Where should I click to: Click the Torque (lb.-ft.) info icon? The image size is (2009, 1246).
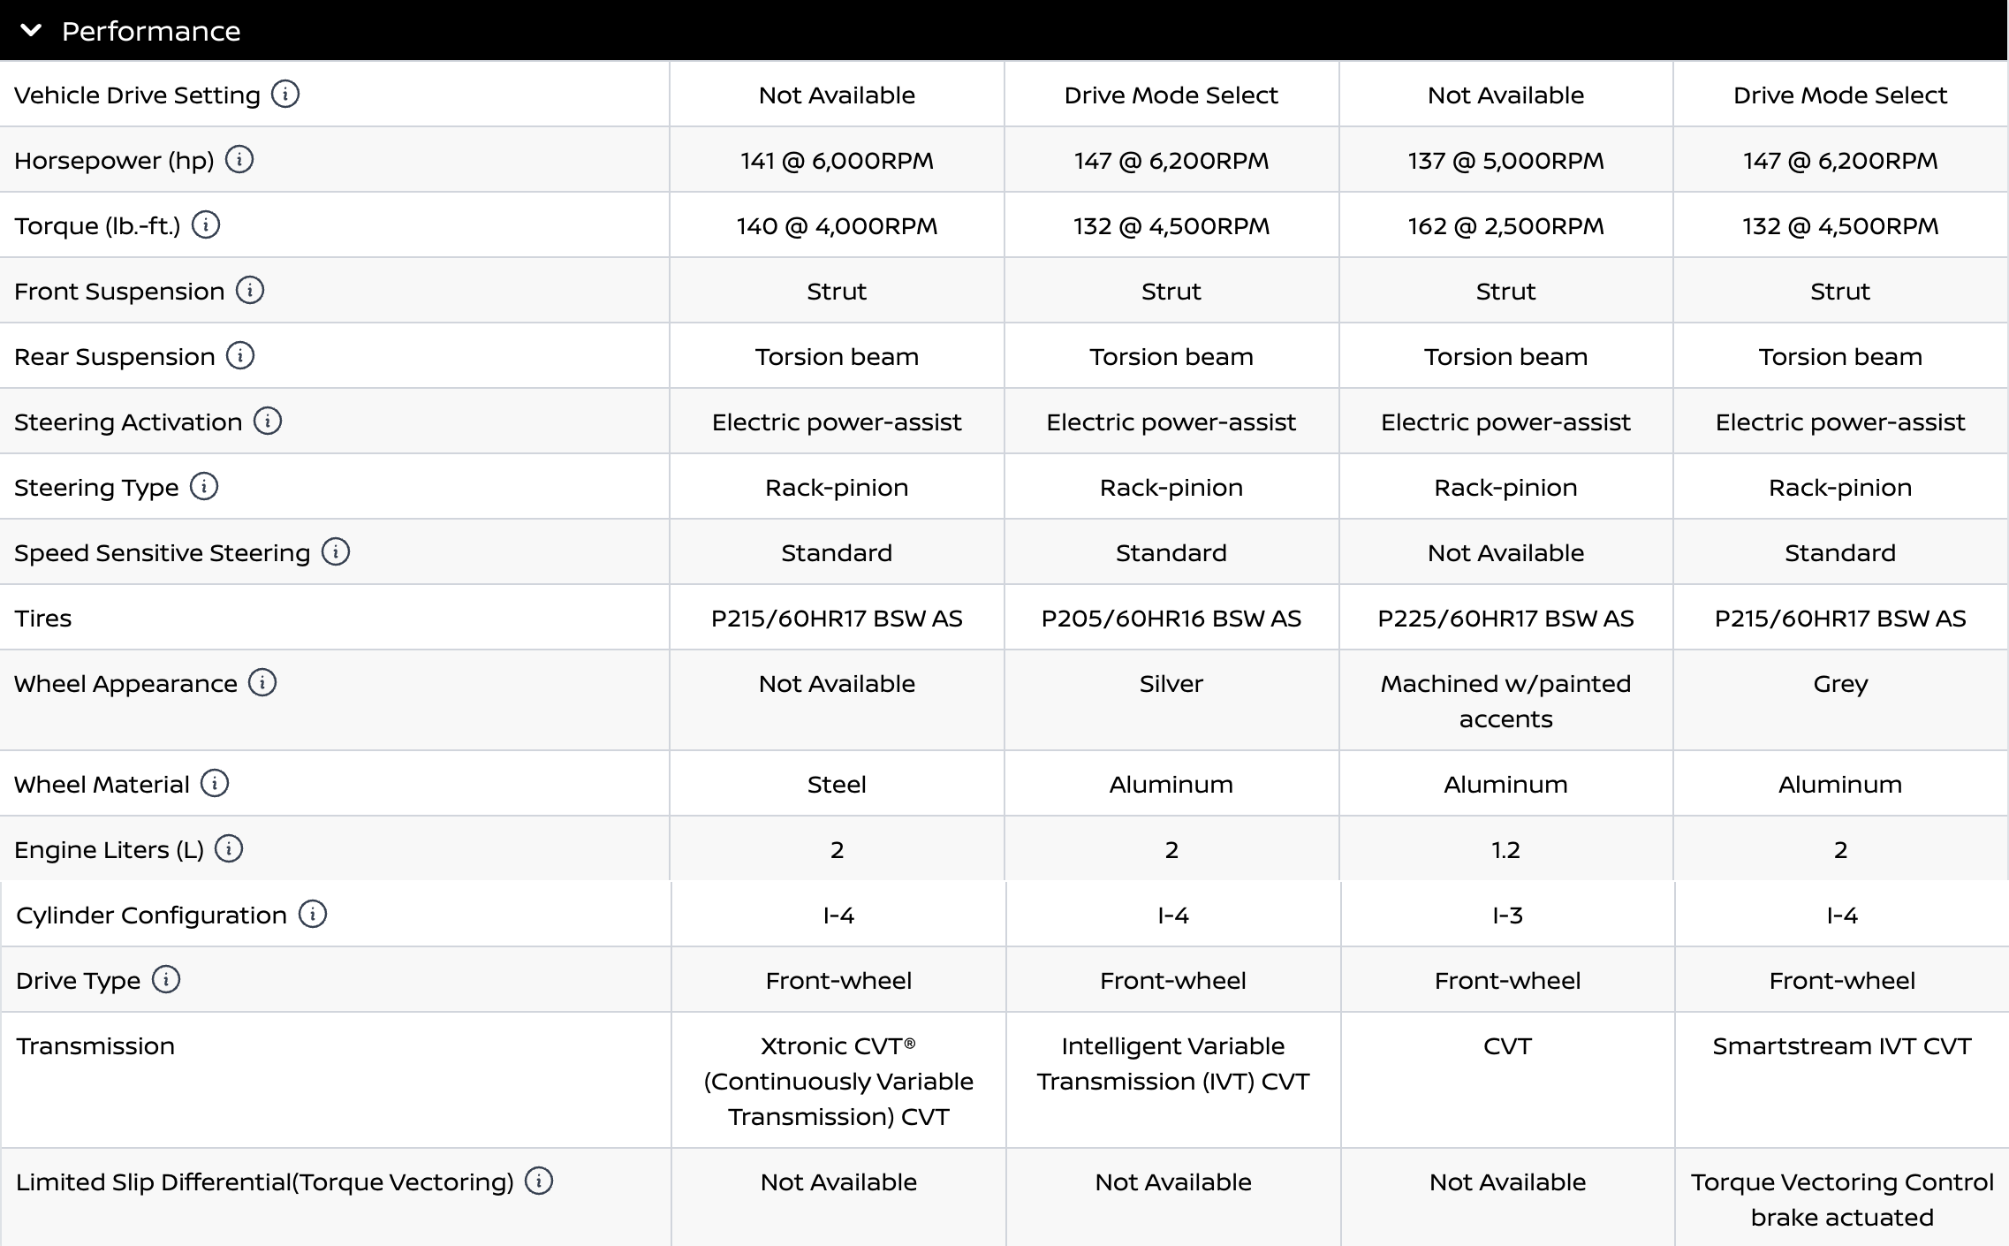(206, 224)
